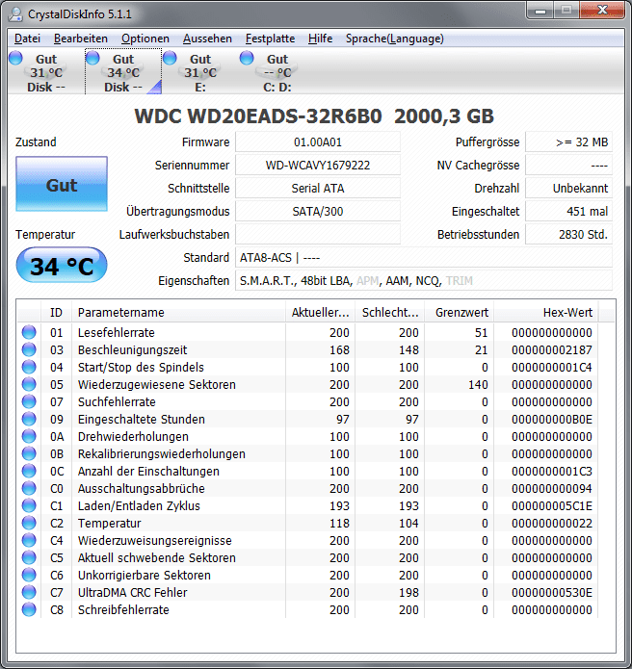632x669 pixels.
Task: Select hex value 00000002187
Action: point(552,349)
